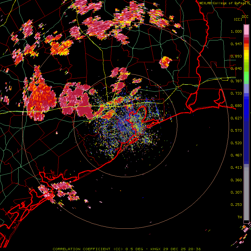Click the TH label below the scale
The height and width of the screenshot is (251, 251).
(240, 217)
